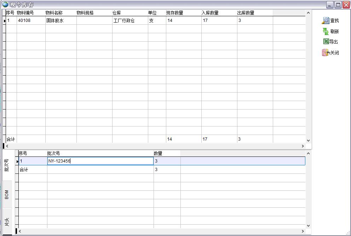Select the 固体胶水 material name cell
The image size is (351, 236).
[55, 21]
